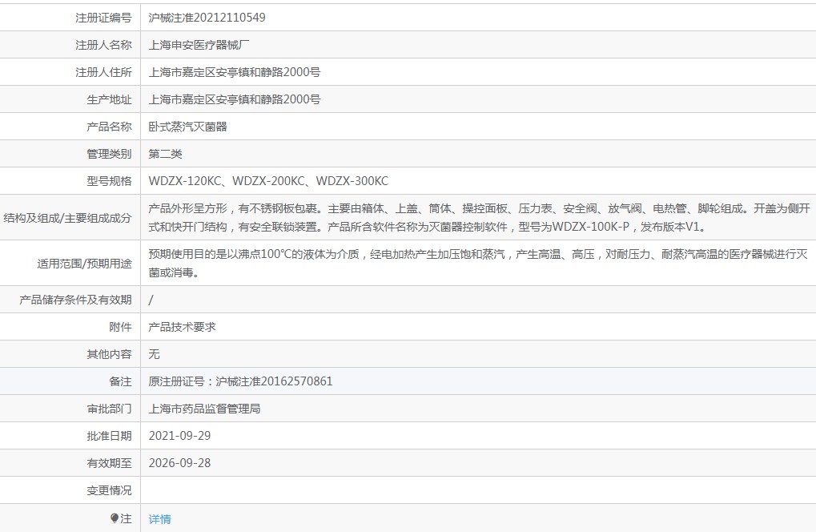Click the 管理类别 label
Screen dimensions: 816x532
pyautogui.click(x=109, y=154)
